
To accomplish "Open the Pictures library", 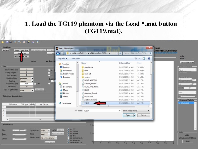I will tap(65, 93).
